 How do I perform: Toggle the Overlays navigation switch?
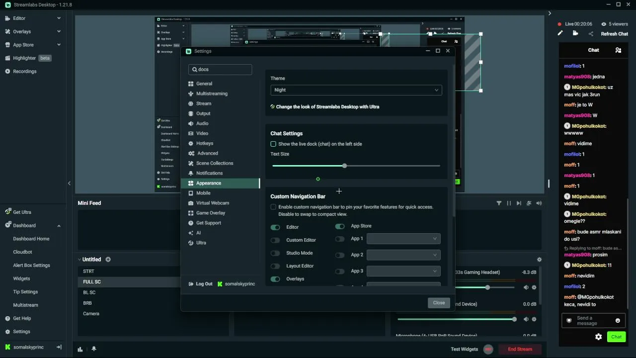point(275,279)
